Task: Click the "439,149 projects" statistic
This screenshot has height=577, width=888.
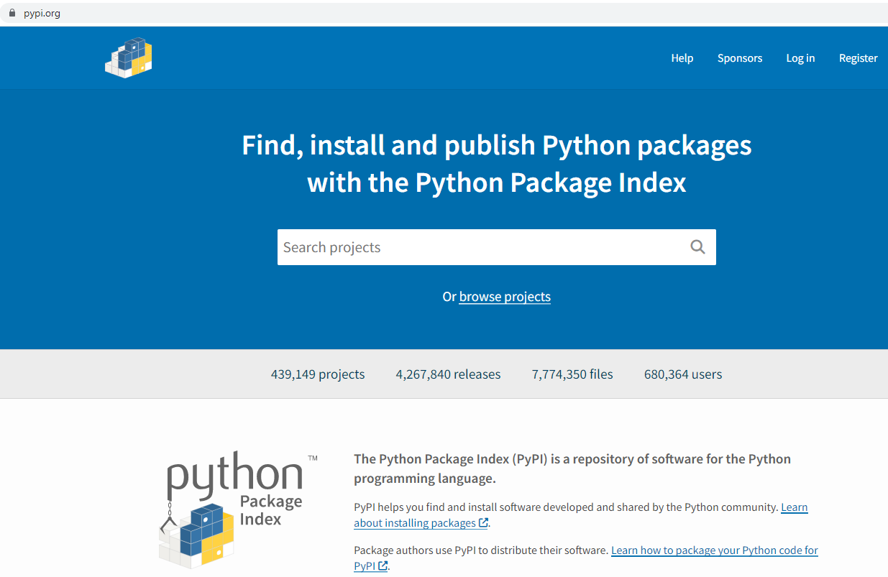Action: tap(318, 374)
